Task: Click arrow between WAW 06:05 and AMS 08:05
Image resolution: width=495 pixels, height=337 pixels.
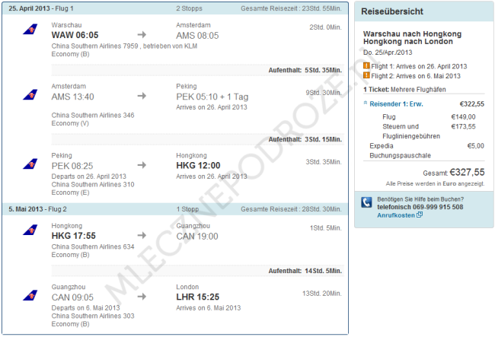Action: pyautogui.click(x=142, y=35)
